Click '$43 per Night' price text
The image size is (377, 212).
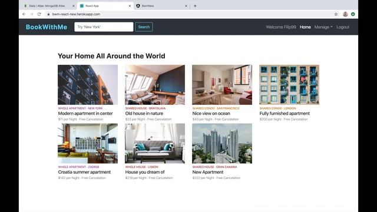(x=203, y=119)
